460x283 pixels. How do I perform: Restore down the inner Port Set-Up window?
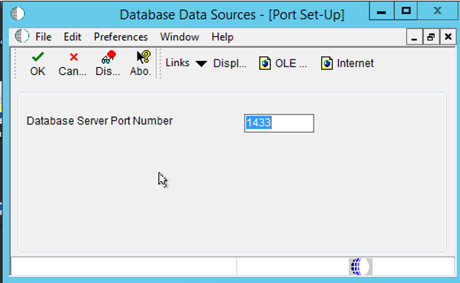click(431, 37)
